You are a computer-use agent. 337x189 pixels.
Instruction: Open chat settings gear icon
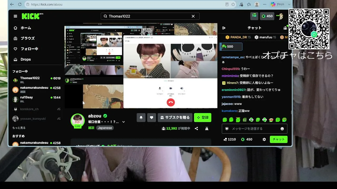click(264, 139)
